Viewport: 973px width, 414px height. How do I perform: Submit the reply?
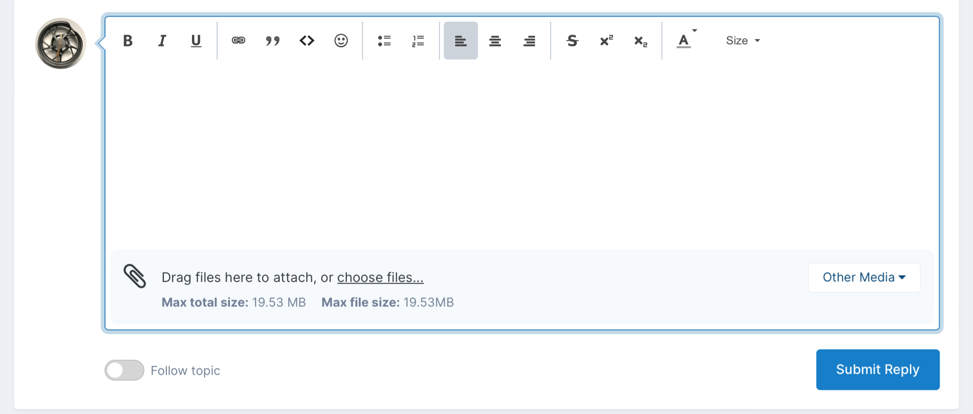tap(878, 369)
